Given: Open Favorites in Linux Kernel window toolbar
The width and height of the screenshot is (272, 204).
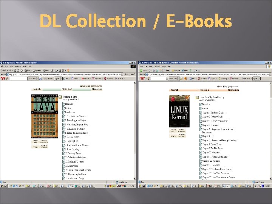Looking at the screenshot, I should point(176,71).
